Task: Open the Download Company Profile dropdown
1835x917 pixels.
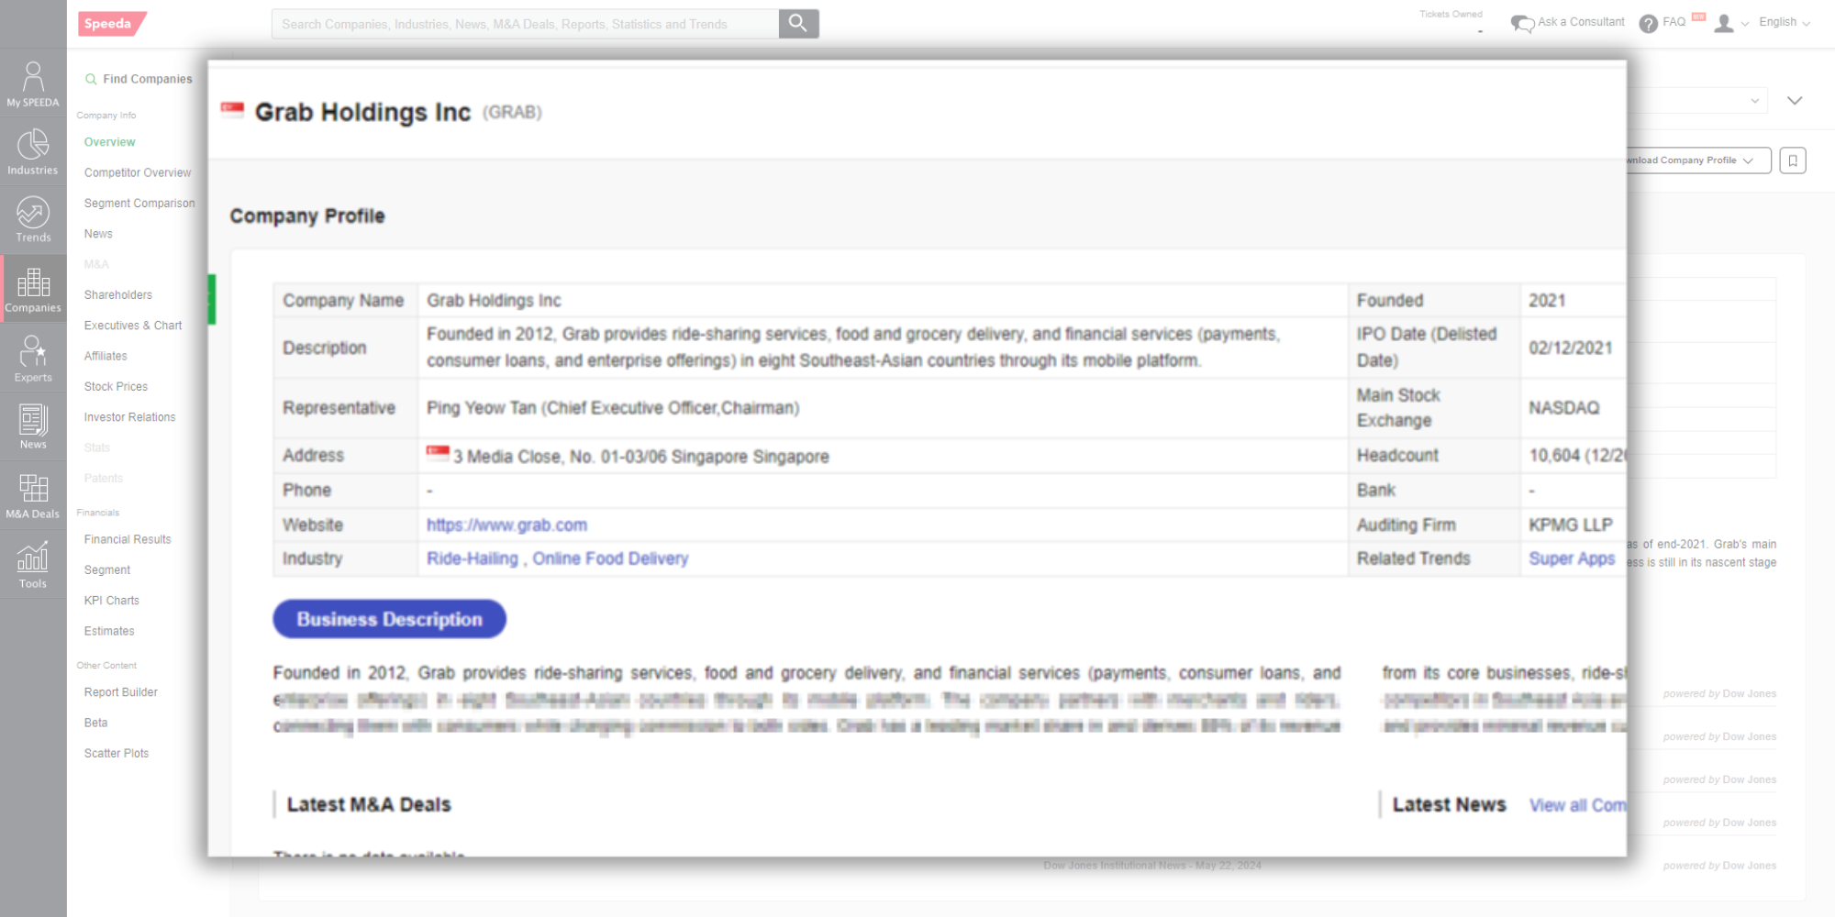Action: [x=1688, y=160]
